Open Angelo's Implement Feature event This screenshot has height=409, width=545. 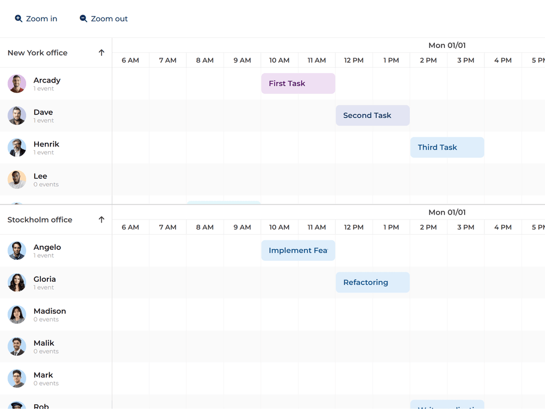(x=298, y=250)
